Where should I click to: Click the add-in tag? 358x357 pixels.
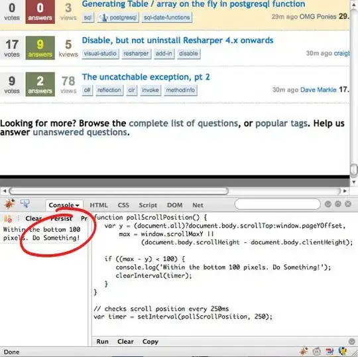click(x=164, y=54)
